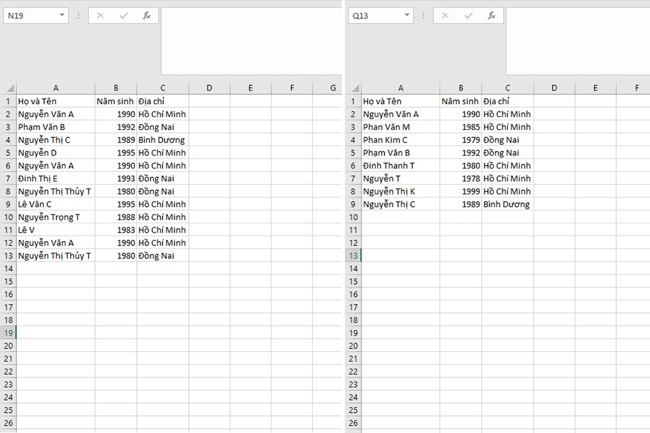Viewport: 650px width, 433px height.
Task: Click the left formula bar input area
Action: [x=251, y=41]
